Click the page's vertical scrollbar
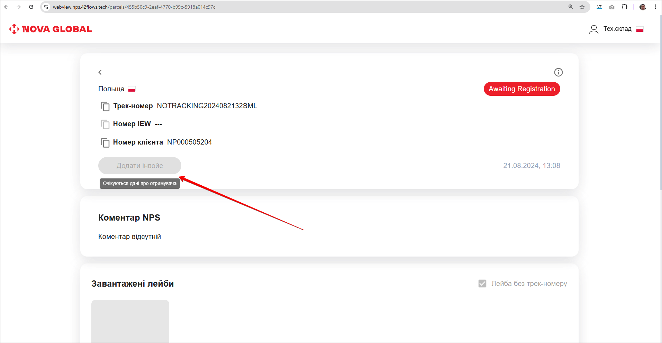Viewport: 662px width, 343px height. click(x=660, y=104)
